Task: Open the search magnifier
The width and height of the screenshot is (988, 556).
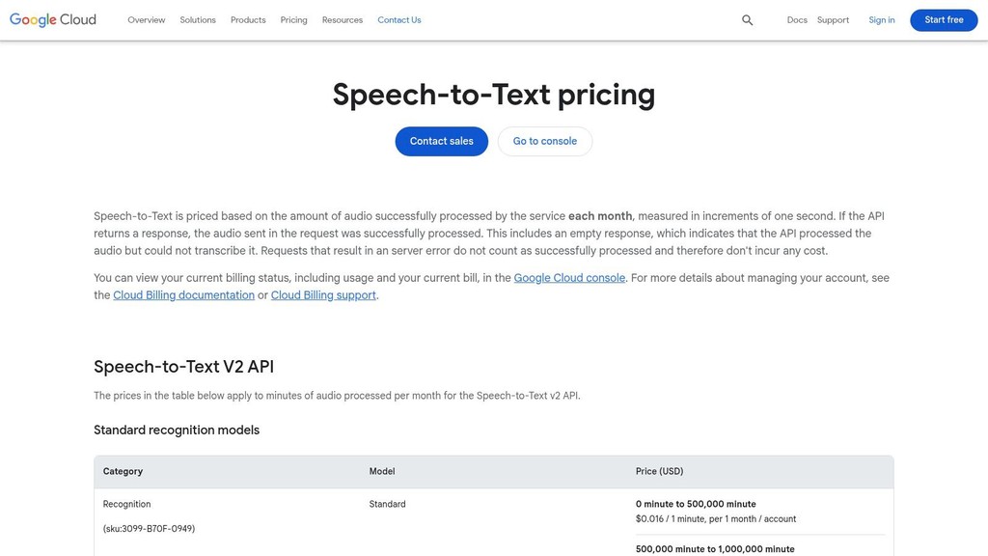Action: (x=746, y=19)
